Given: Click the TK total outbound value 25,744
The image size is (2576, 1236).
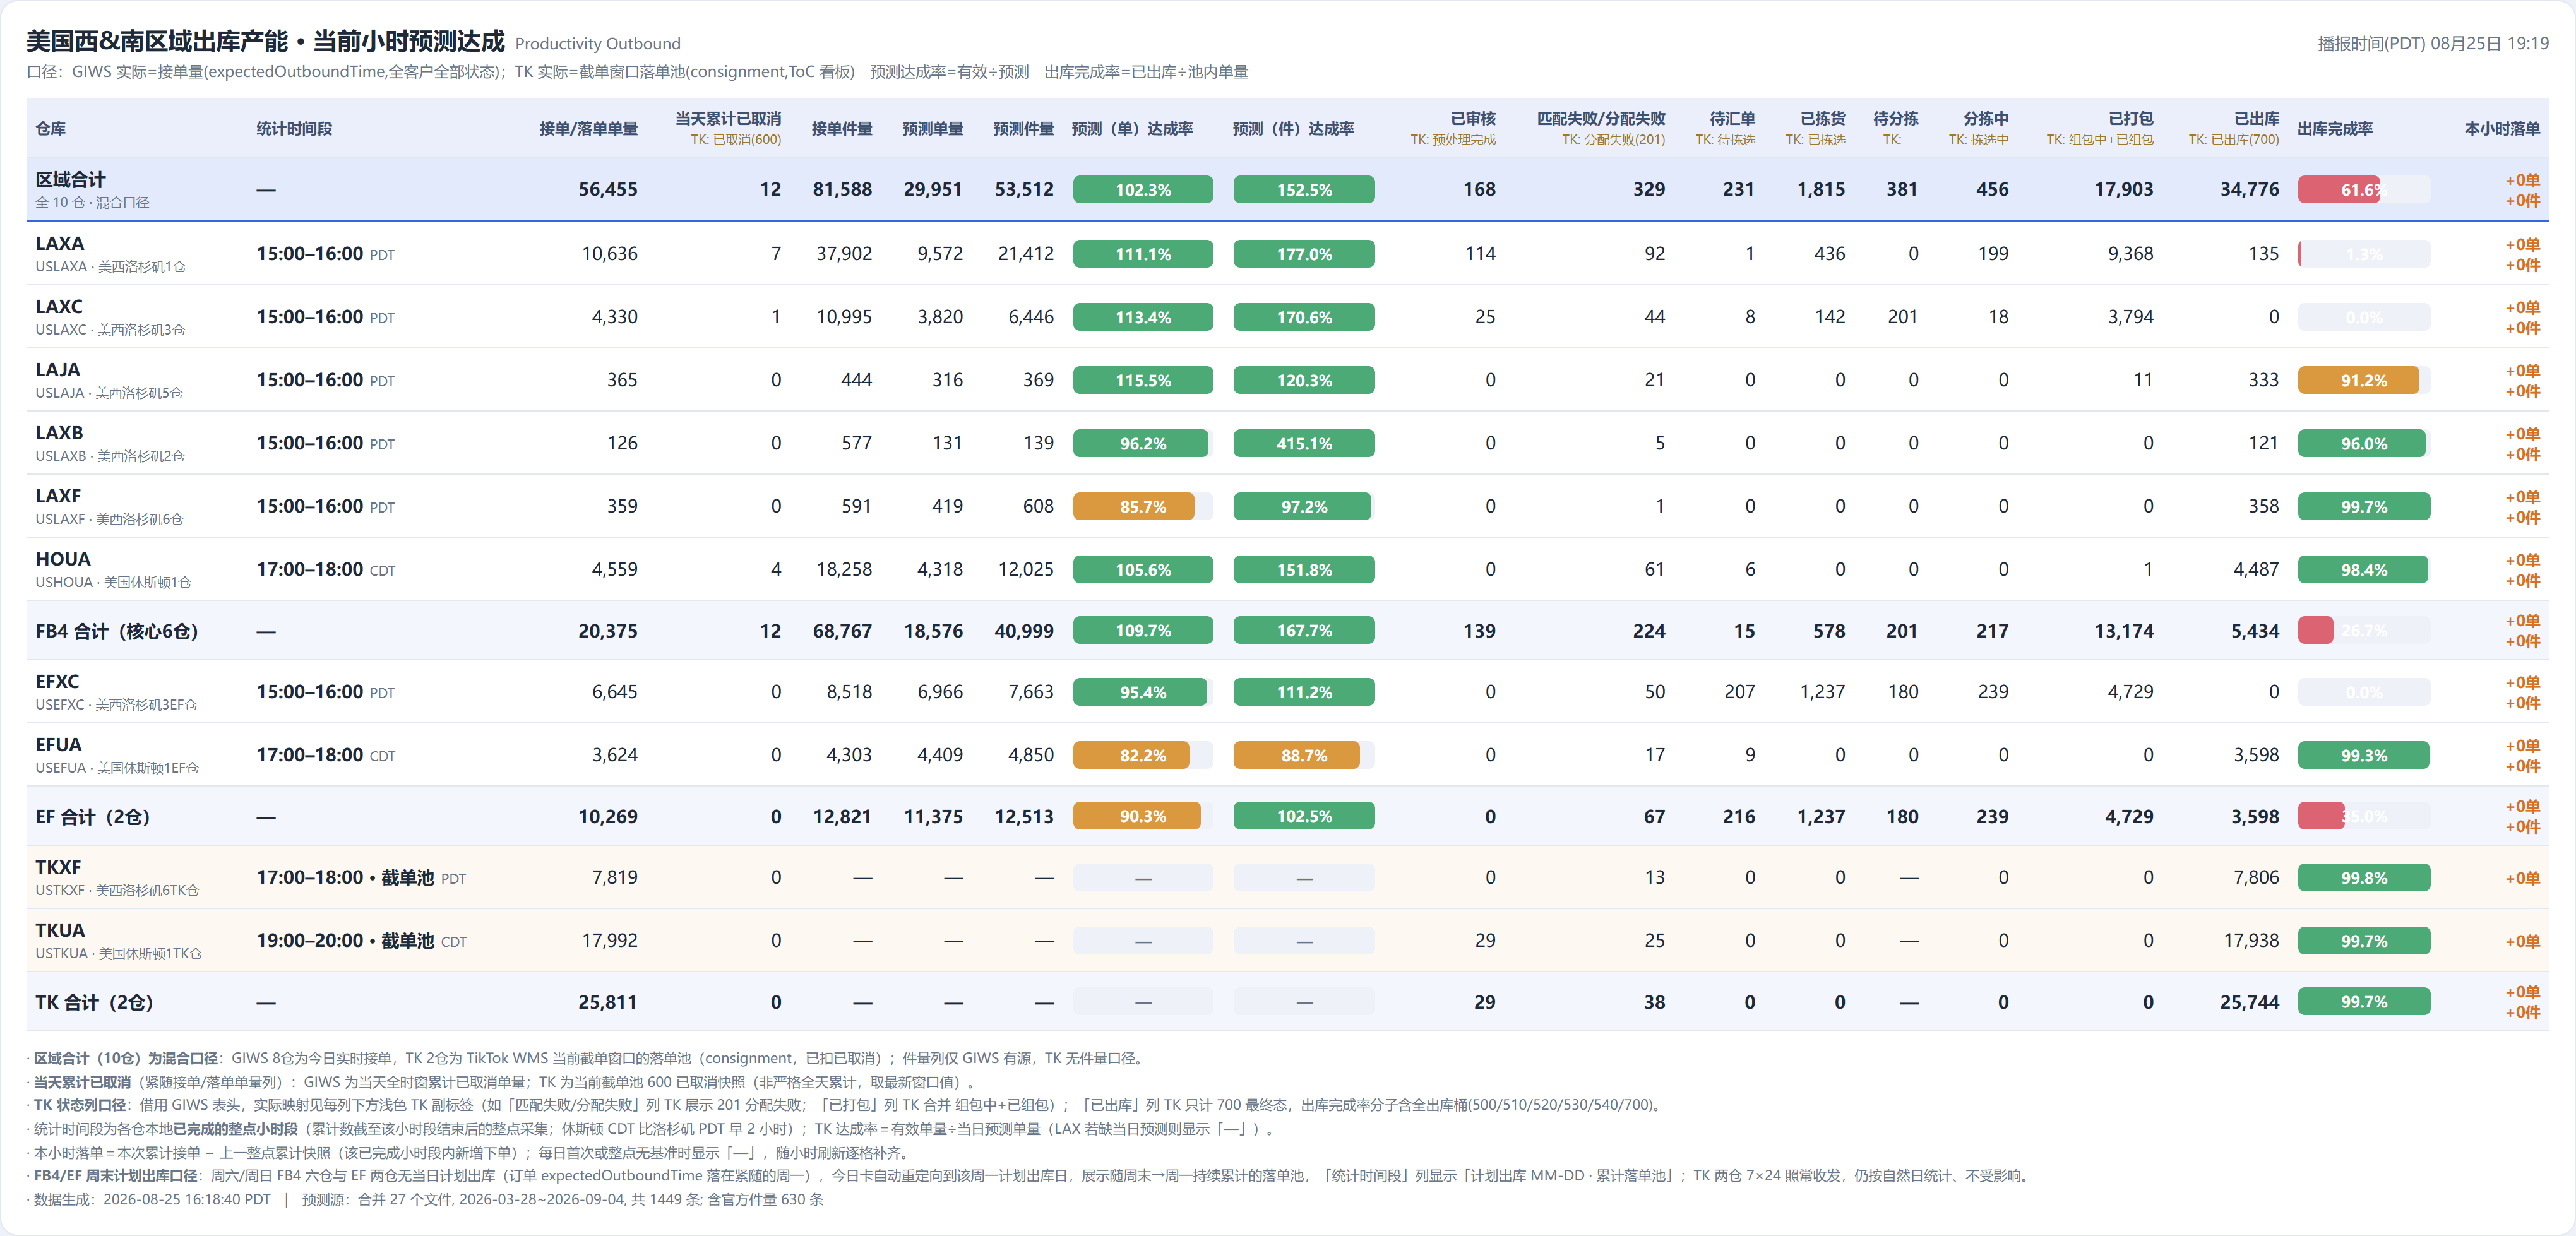Looking at the screenshot, I should click(x=2249, y=1002).
